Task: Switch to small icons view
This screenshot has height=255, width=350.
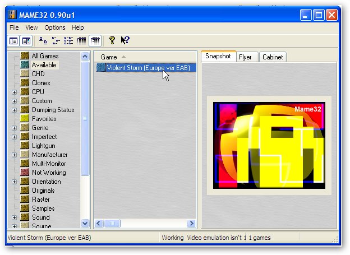Action: [x=56, y=41]
